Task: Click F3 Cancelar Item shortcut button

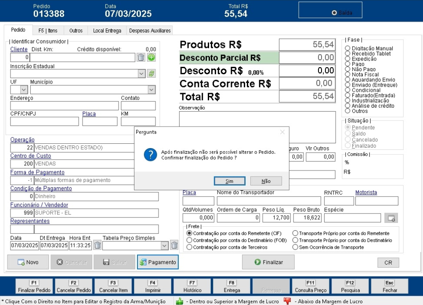Action: coord(113,287)
